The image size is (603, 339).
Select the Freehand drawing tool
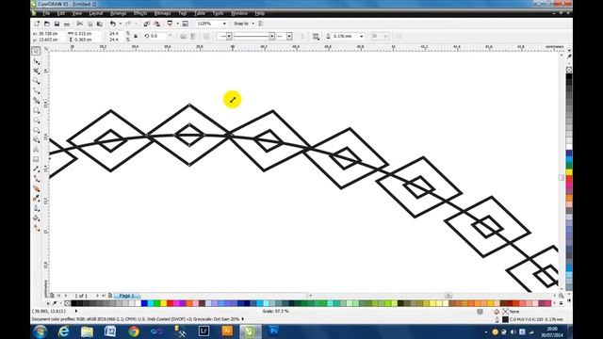[36, 90]
